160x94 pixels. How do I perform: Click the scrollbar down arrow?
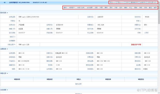159,93
